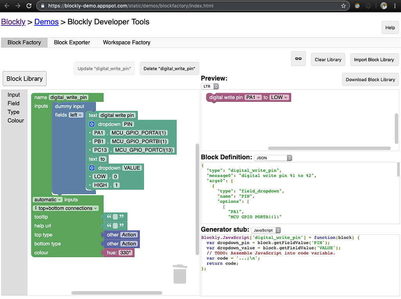Click the user profile avatar in the browser toolbar
Screen dimensions: 401x299
[383, 5]
